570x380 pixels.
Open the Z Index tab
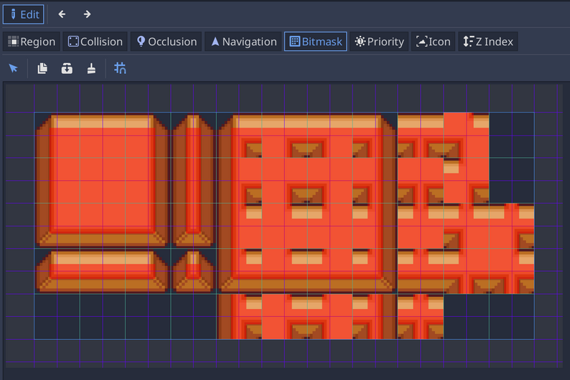488,42
